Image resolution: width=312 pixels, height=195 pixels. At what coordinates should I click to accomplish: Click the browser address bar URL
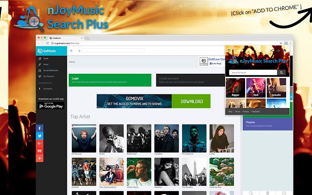coord(67,43)
